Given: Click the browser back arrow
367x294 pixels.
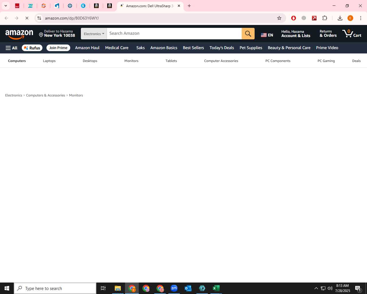Looking at the screenshot, I should point(6,18).
